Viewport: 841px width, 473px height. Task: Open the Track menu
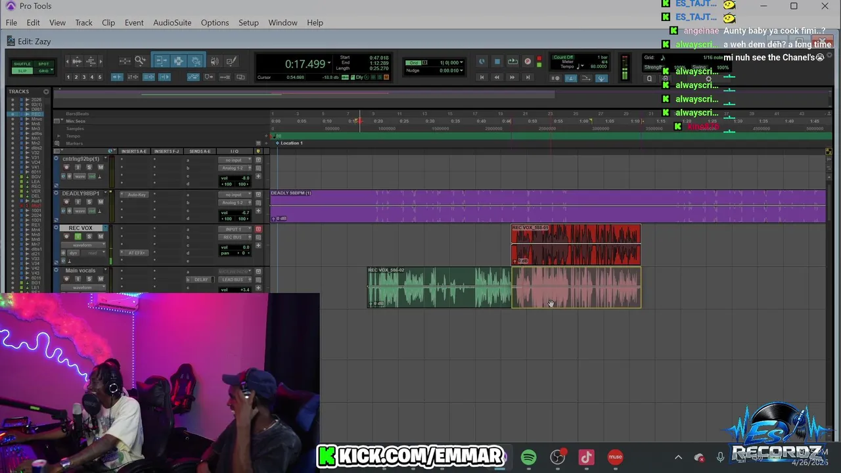point(83,22)
